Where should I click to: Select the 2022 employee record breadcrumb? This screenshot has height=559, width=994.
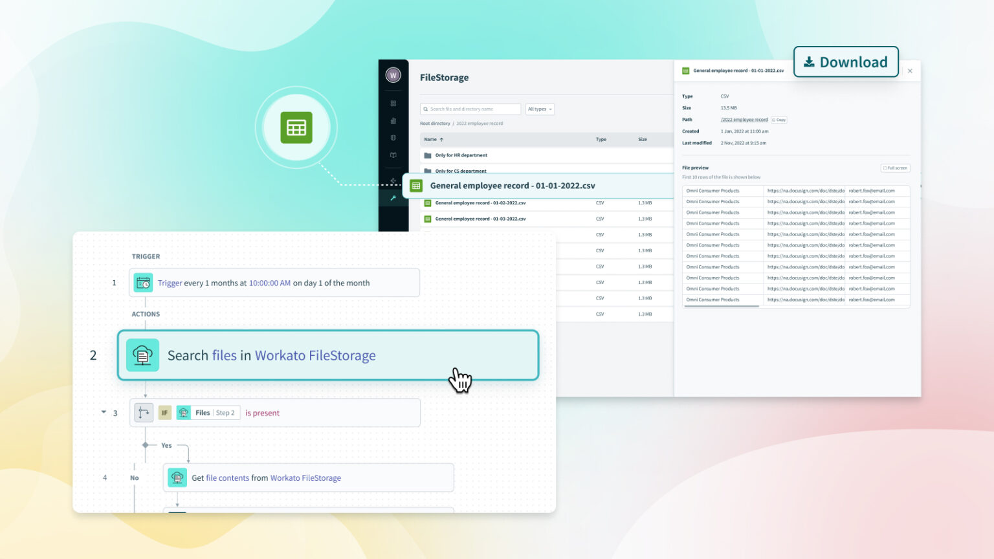(480, 123)
